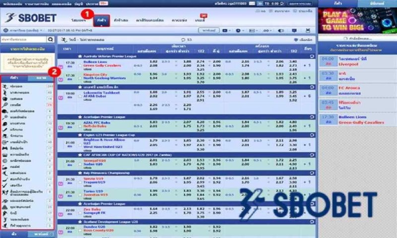Toggle favorite star for Australia Victorian Premier League
The width and height of the screenshot is (397, 238).
[x=80, y=57]
